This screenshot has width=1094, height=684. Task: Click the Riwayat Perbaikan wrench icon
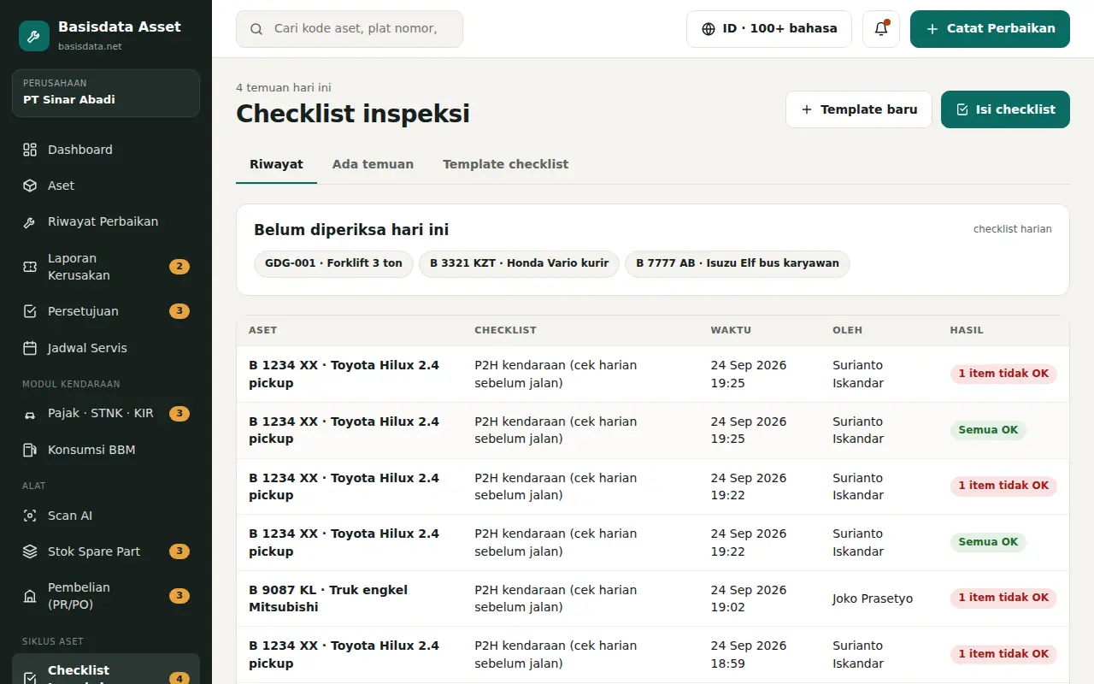30,222
